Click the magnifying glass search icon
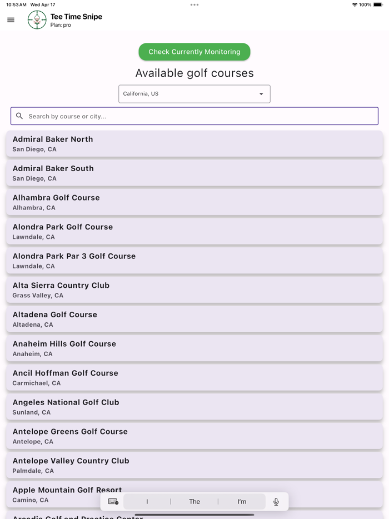Screen dimensions: 389x519 19,116
